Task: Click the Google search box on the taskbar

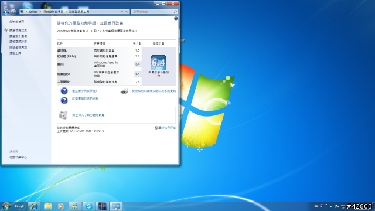Action: pyautogui.click(x=19, y=206)
